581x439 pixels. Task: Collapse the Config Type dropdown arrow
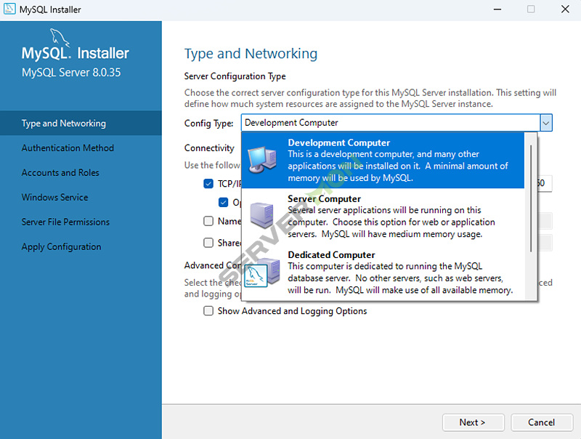pos(546,123)
